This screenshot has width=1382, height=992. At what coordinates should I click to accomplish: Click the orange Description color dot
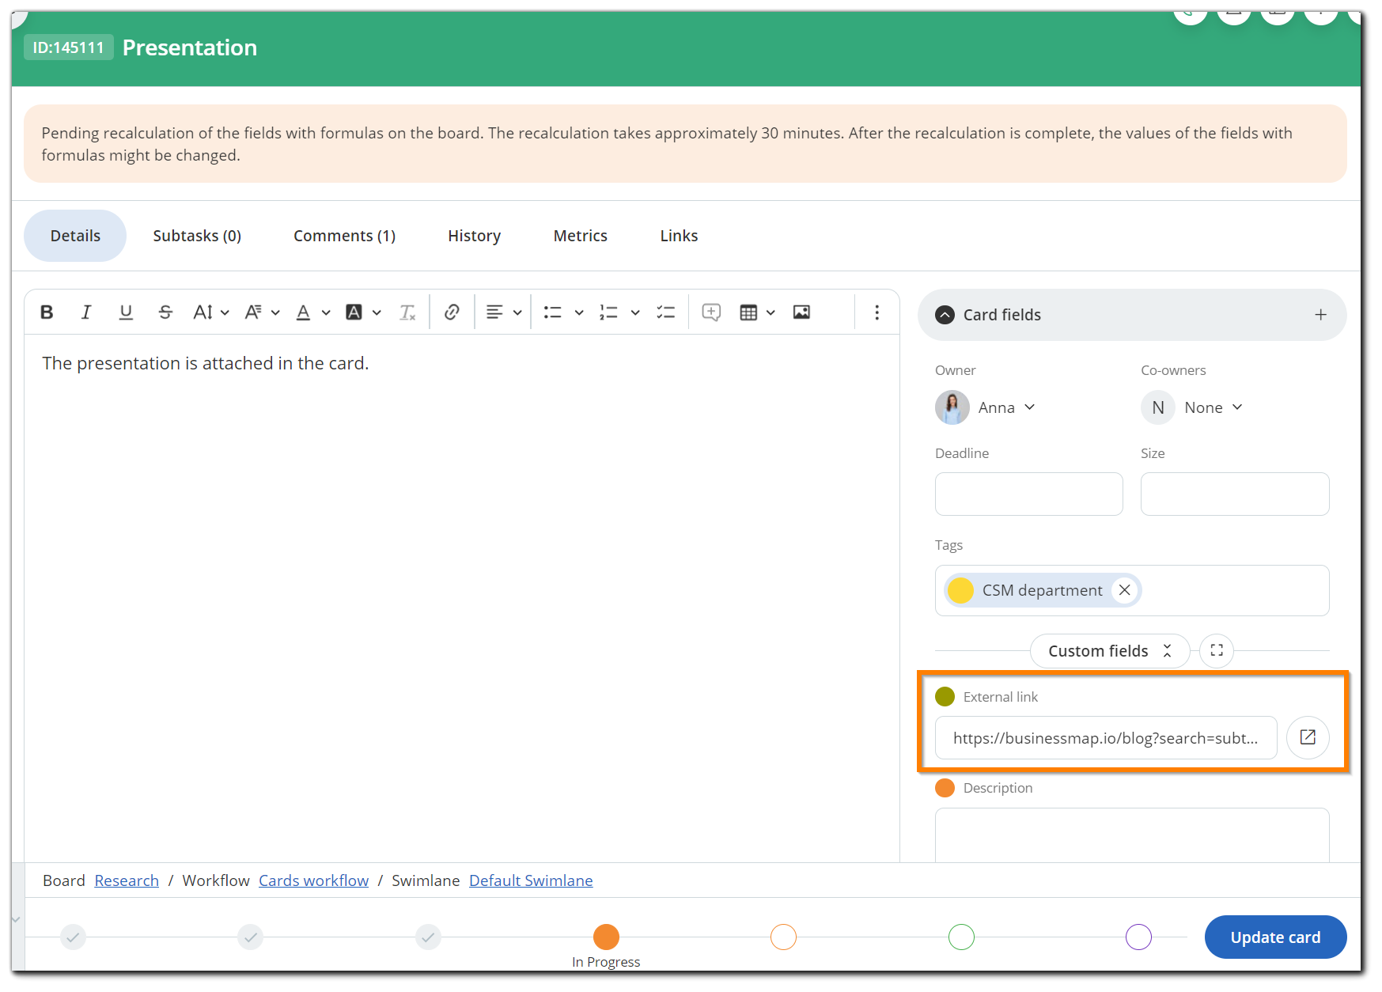(945, 788)
